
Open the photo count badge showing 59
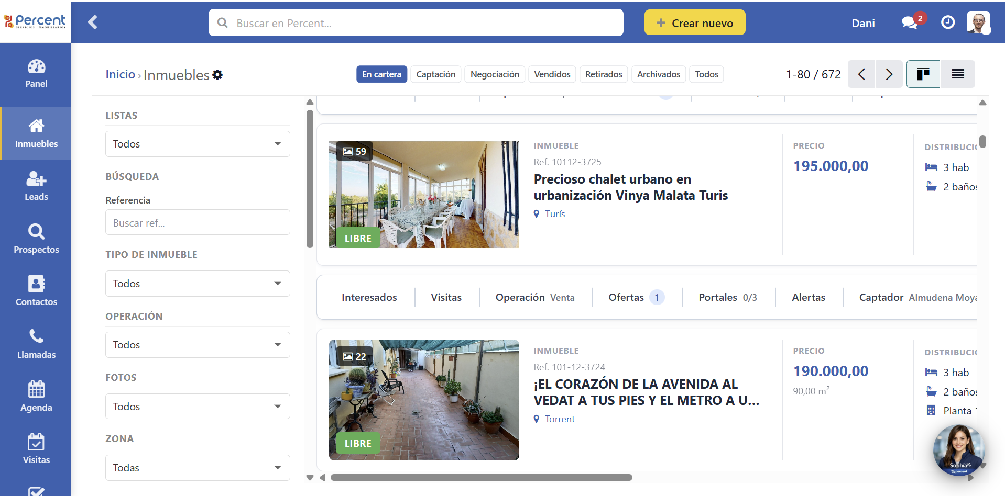(x=354, y=152)
